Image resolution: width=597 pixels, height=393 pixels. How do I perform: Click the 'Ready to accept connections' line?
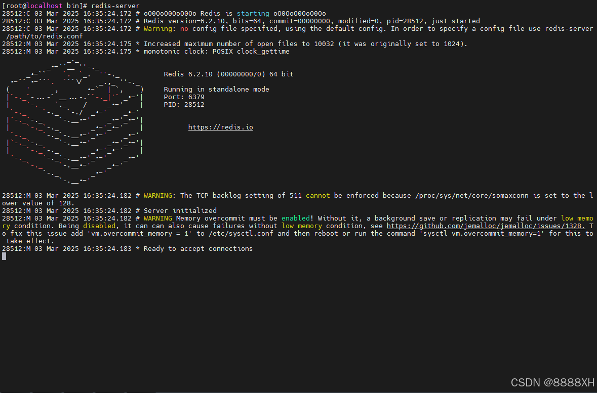127,248
